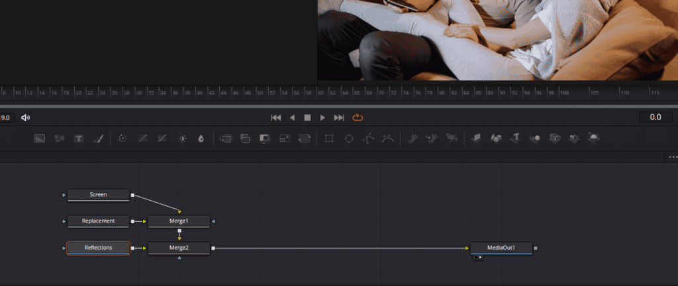This screenshot has width=678, height=286.
Task: Toggle MediaOut1 viewer assignment dots
Action: tap(478, 257)
